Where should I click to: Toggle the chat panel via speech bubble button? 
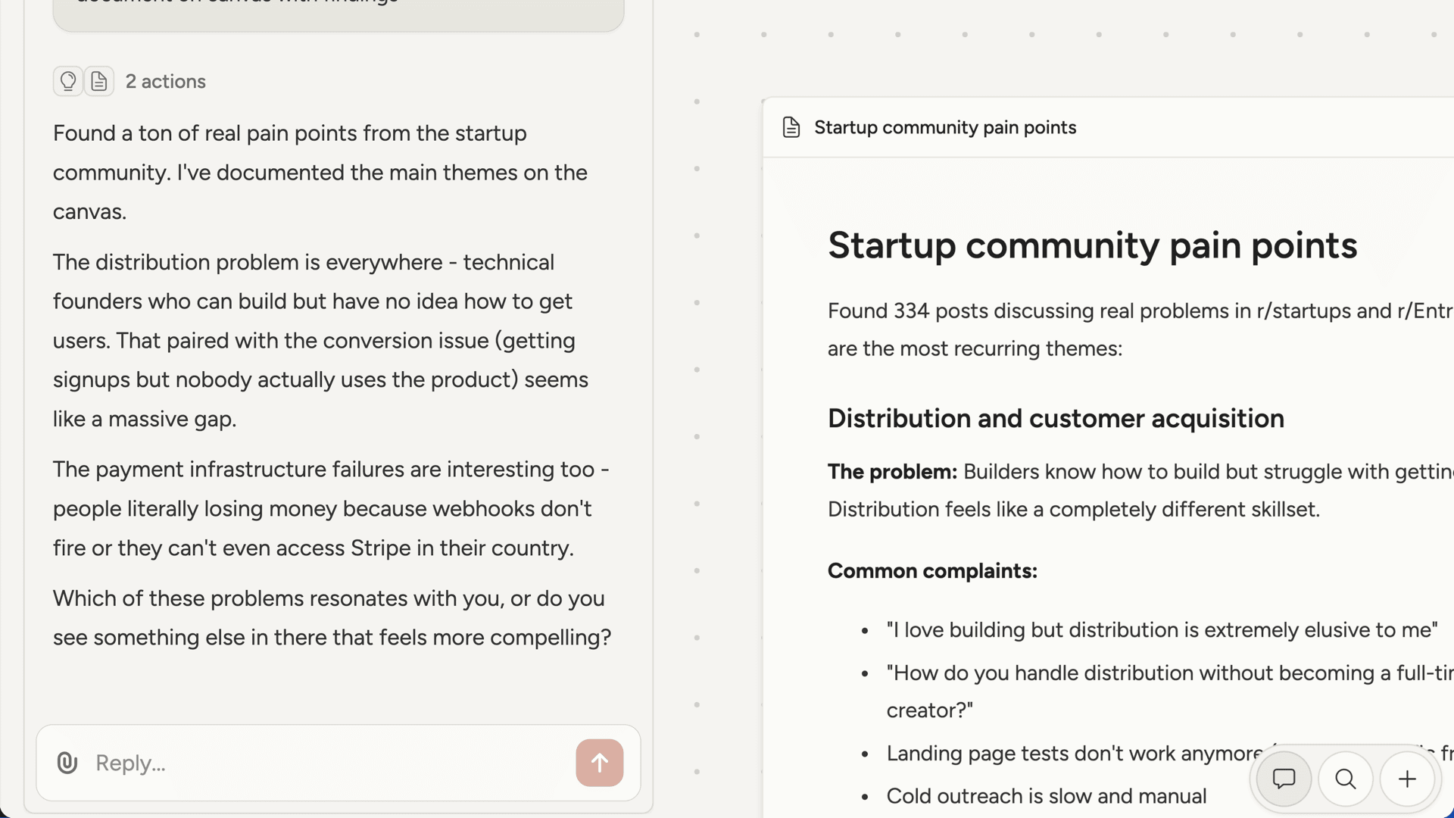click(x=1284, y=779)
